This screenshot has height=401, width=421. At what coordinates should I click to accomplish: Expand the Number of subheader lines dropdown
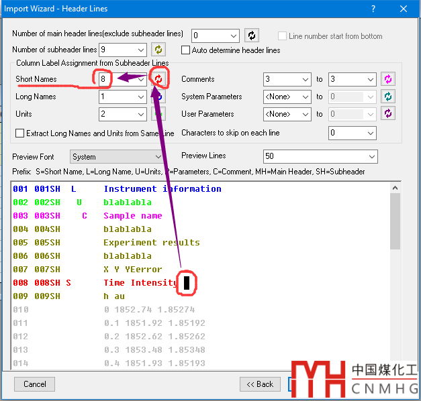click(140, 50)
